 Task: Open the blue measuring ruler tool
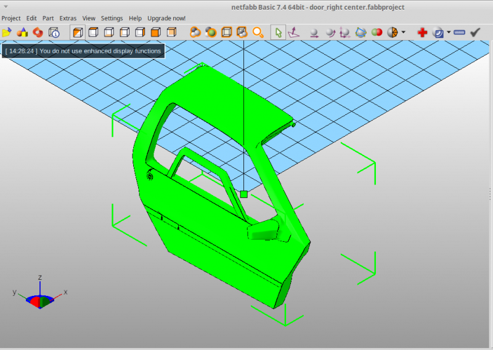click(x=459, y=33)
